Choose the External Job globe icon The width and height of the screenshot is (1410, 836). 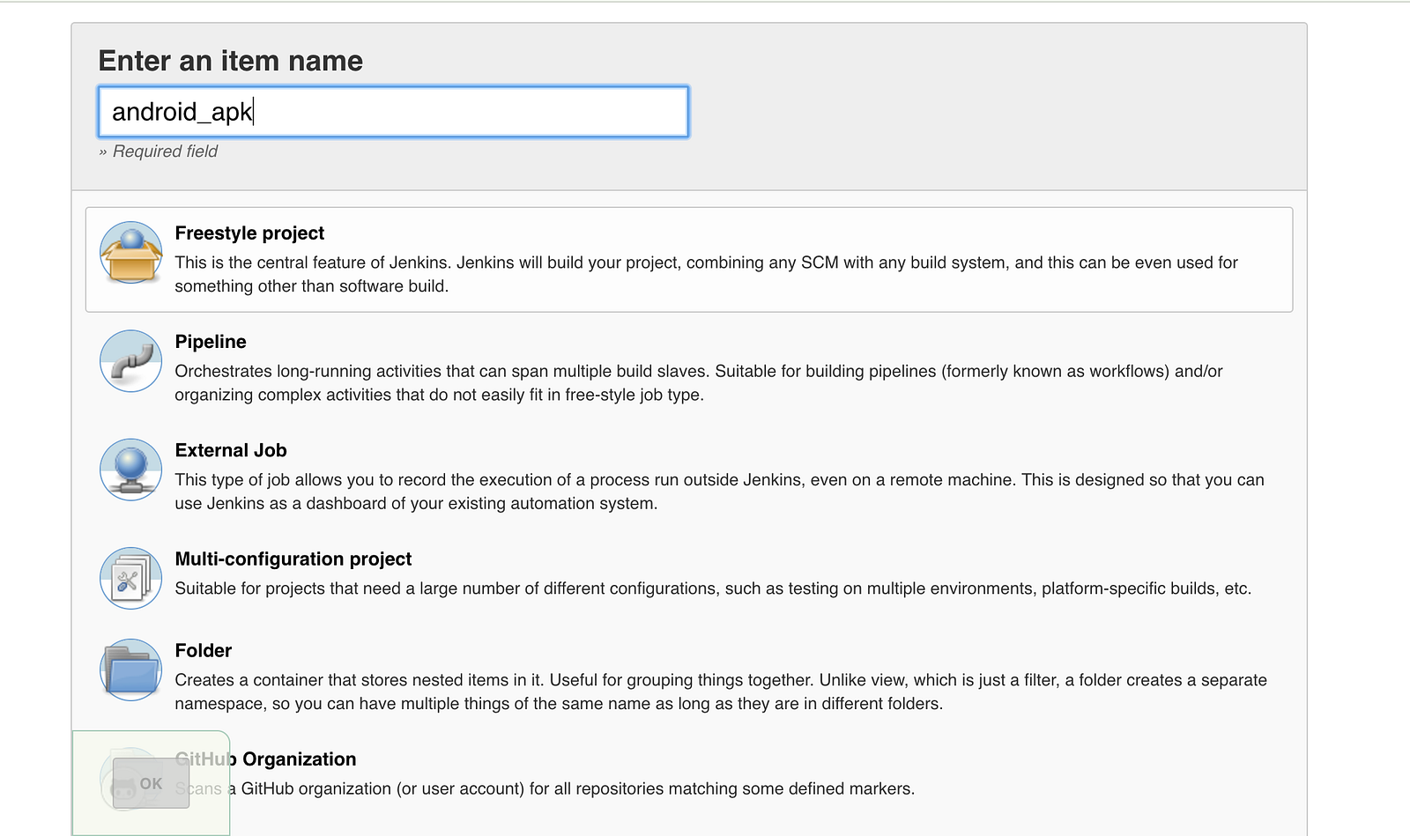click(130, 470)
